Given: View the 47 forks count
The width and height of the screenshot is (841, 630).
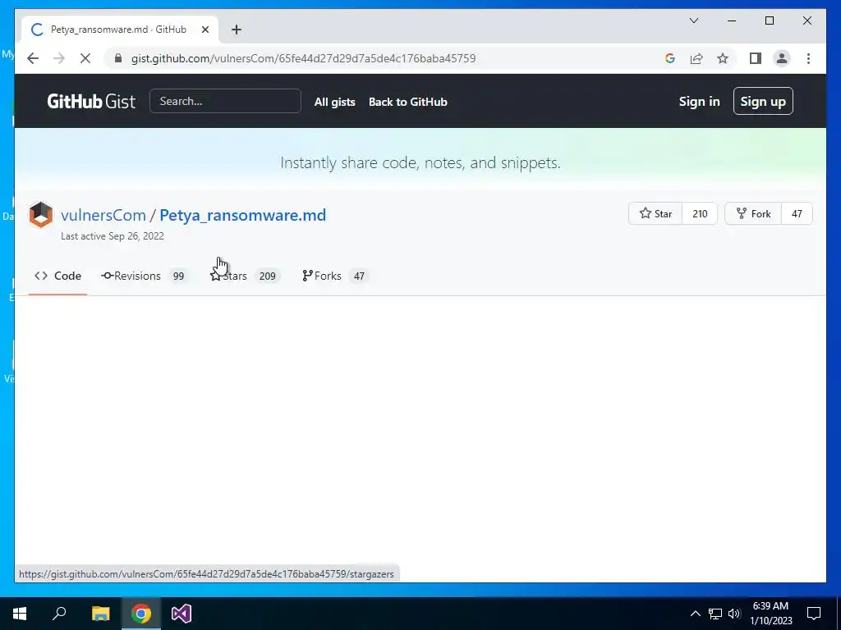Looking at the screenshot, I should coord(797,214).
